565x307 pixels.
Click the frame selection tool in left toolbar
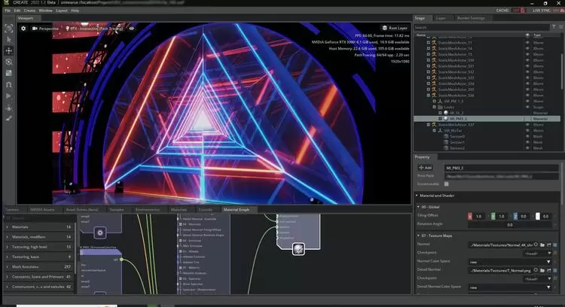(x=8, y=28)
